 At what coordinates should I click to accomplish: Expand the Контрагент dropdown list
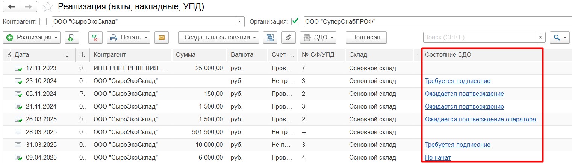pyautogui.click(x=240, y=21)
